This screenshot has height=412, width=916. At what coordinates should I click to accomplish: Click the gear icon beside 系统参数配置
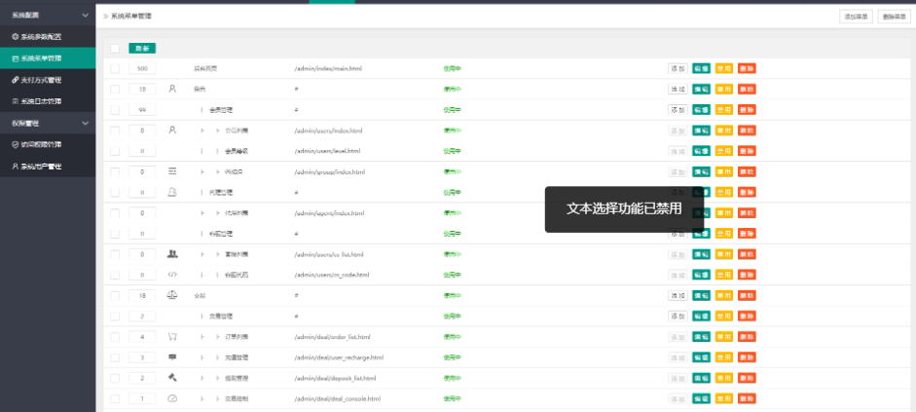[x=16, y=37]
